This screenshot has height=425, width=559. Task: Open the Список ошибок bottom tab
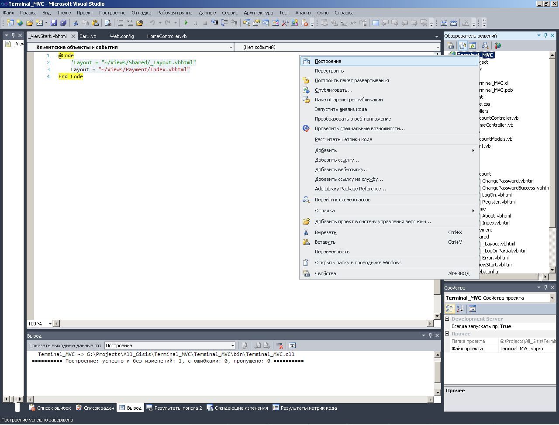tap(50, 408)
